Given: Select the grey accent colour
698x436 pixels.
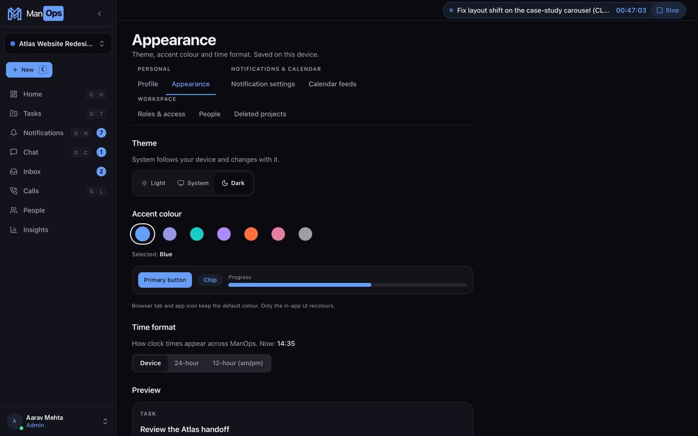Looking at the screenshot, I should point(305,234).
